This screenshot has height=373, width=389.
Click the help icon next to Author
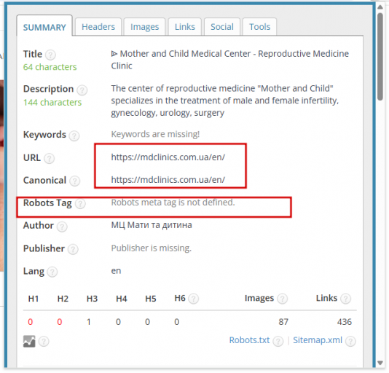click(x=62, y=227)
